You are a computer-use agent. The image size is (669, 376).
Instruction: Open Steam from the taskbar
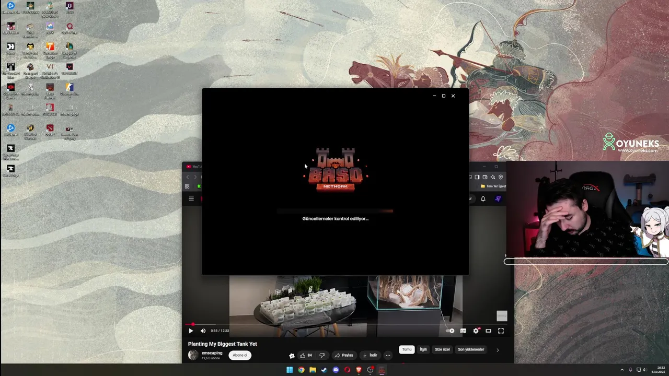[324, 370]
